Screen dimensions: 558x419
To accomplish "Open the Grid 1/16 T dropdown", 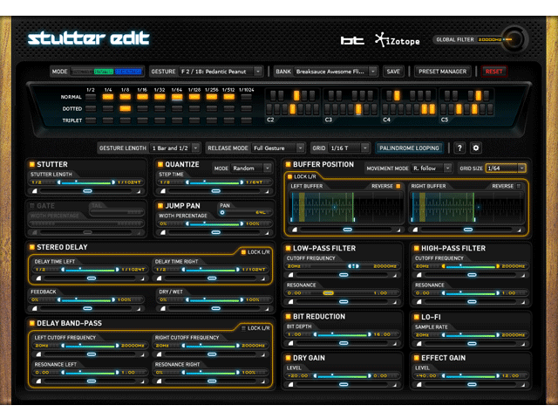I will click(x=349, y=148).
